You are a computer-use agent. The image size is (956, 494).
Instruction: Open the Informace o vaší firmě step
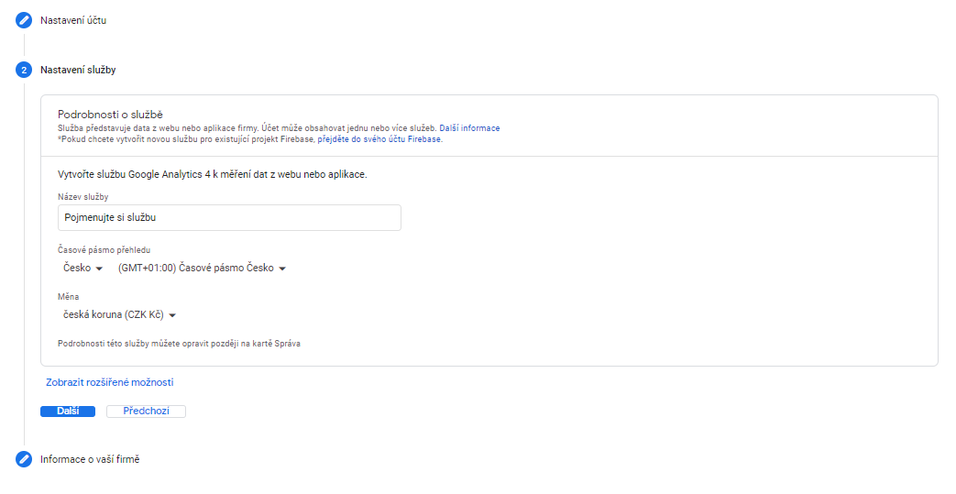(x=90, y=459)
